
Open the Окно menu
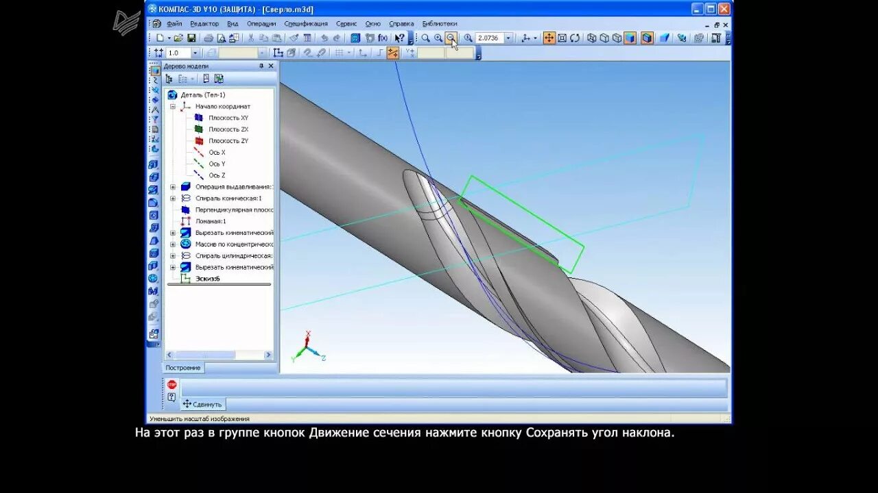pyautogui.click(x=373, y=23)
